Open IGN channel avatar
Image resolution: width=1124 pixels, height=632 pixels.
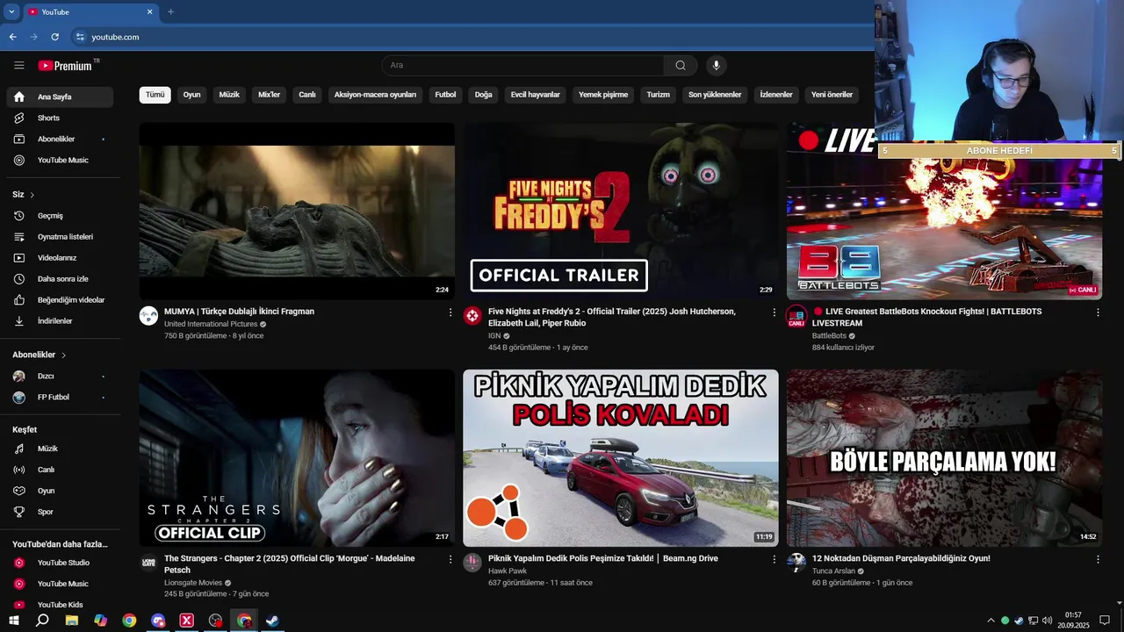pyautogui.click(x=472, y=316)
